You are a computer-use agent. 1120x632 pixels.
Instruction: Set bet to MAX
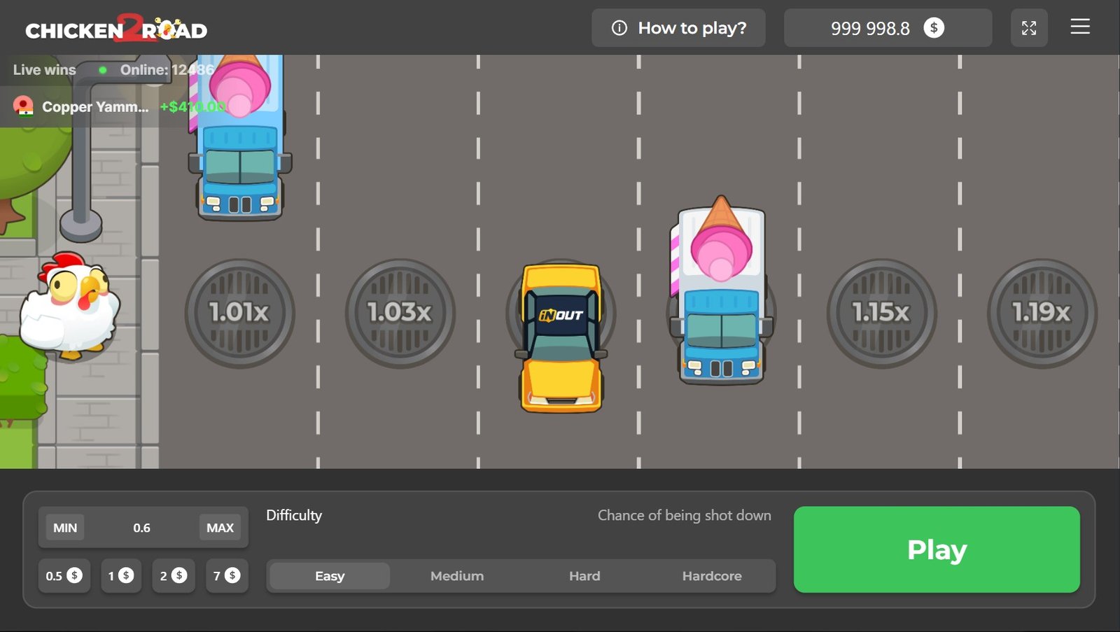coord(220,528)
